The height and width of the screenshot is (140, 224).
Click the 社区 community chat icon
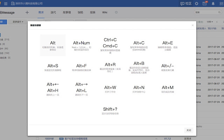click(x=186, y=3)
